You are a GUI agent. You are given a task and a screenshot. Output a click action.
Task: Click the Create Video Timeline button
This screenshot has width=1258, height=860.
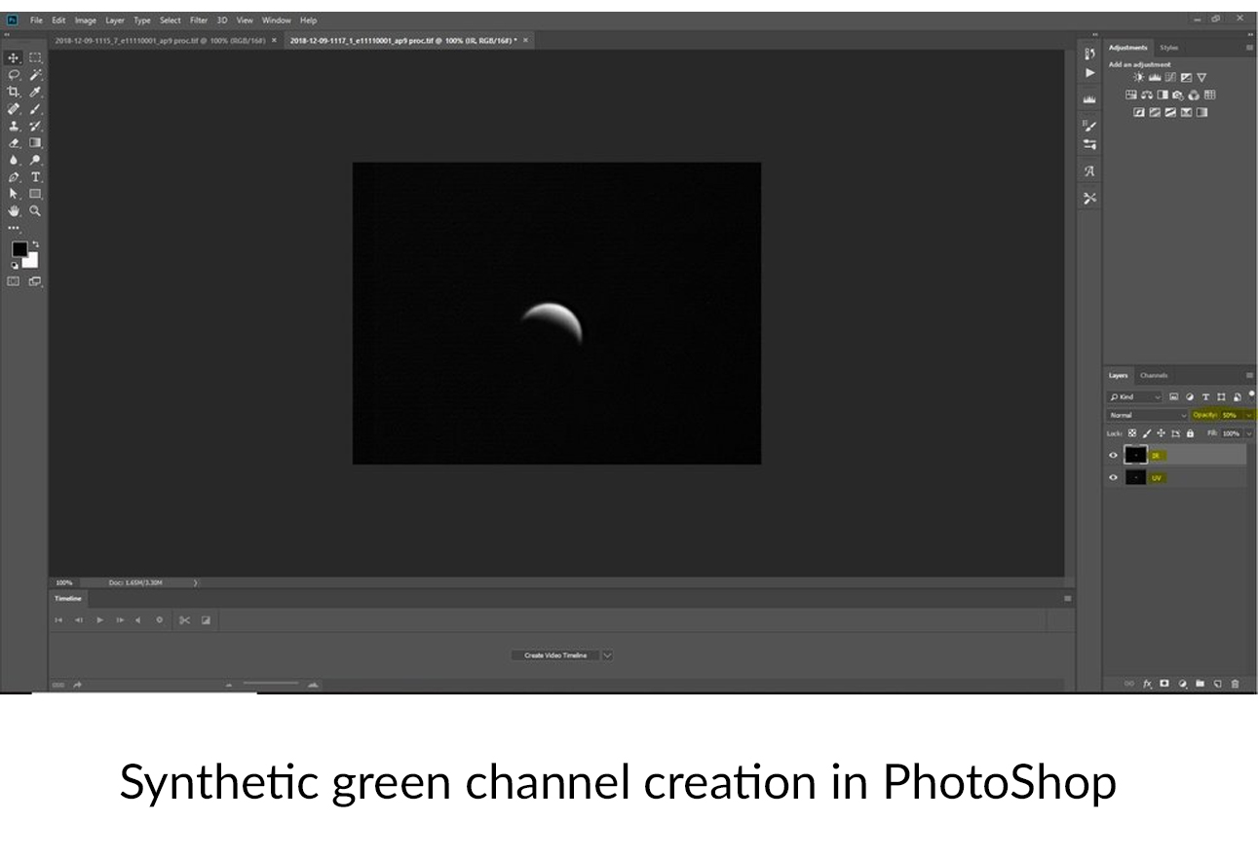[x=555, y=655]
